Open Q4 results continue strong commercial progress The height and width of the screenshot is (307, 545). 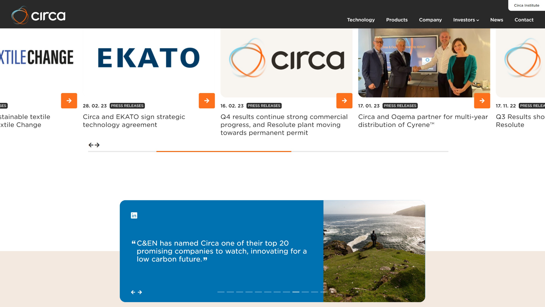pyautogui.click(x=284, y=125)
